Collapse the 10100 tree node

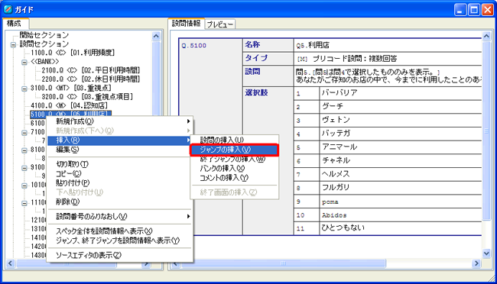[x=24, y=186]
